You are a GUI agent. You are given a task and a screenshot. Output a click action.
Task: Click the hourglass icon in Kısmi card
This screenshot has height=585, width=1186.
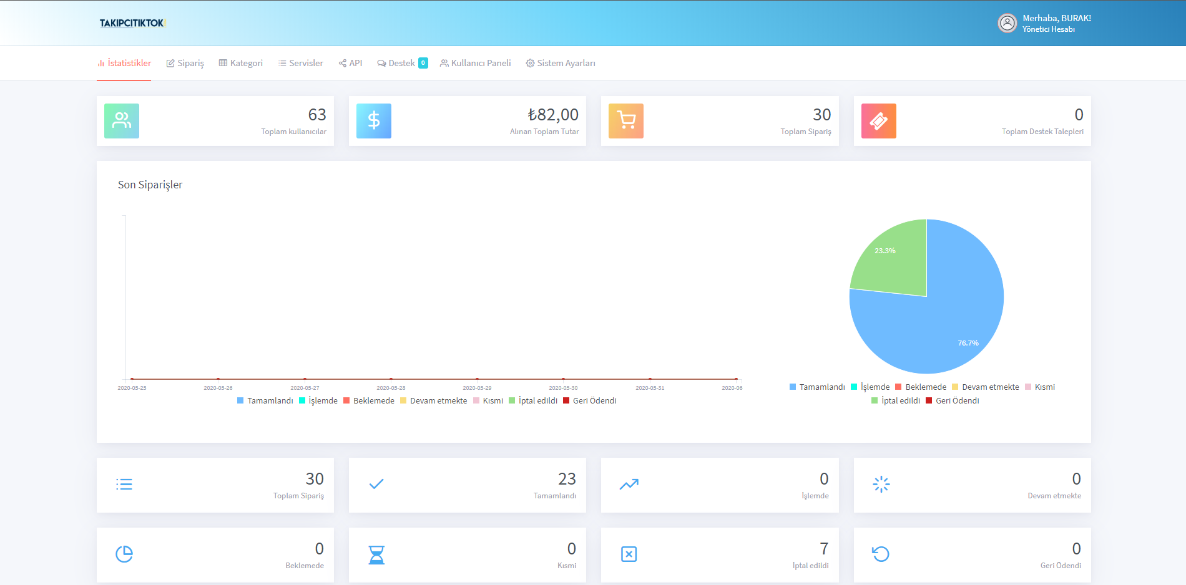coord(376,554)
